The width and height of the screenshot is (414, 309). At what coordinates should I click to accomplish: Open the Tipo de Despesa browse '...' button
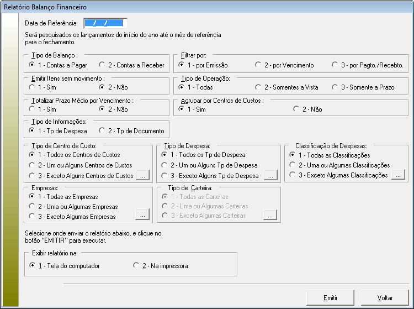click(x=270, y=176)
